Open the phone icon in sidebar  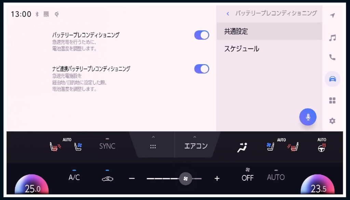[x=332, y=57]
